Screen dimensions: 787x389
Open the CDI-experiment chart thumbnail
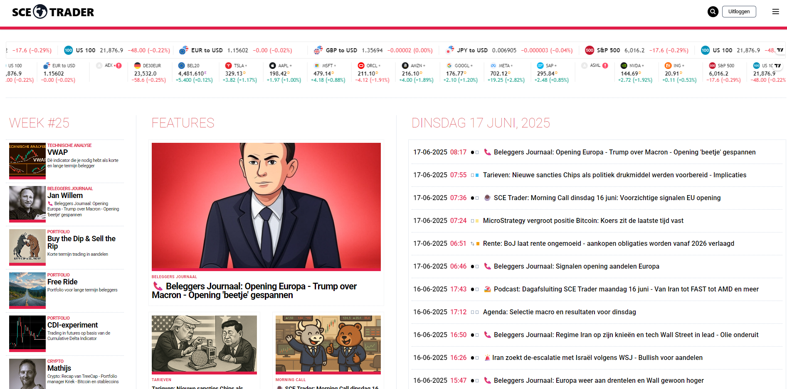point(27,333)
